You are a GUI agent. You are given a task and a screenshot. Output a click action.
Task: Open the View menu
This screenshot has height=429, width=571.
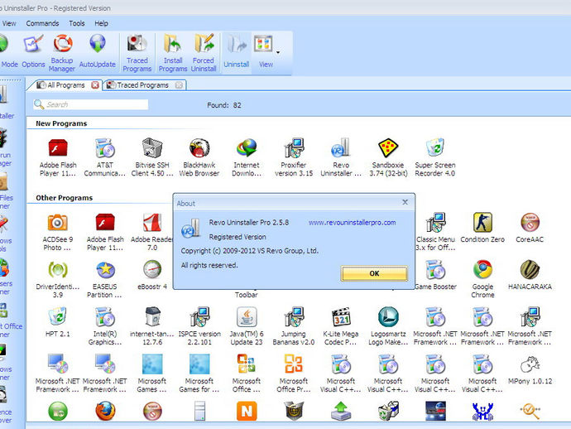[9, 23]
